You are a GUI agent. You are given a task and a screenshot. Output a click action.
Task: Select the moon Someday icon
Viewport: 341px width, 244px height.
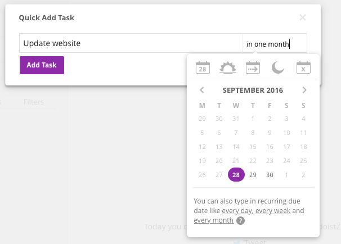click(278, 67)
